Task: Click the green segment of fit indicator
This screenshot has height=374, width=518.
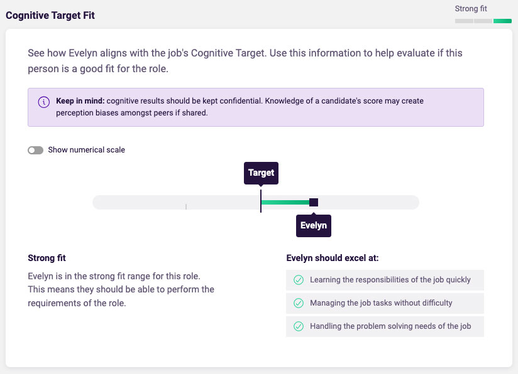Action: 502,21
